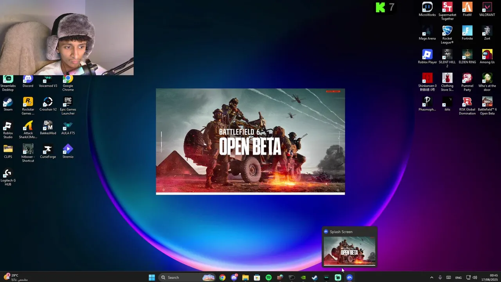This screenshot has height=282, width=501.
Task: Click the Splash Screen taskbar preview thumbnail
Action: click(x=349, y=251)
